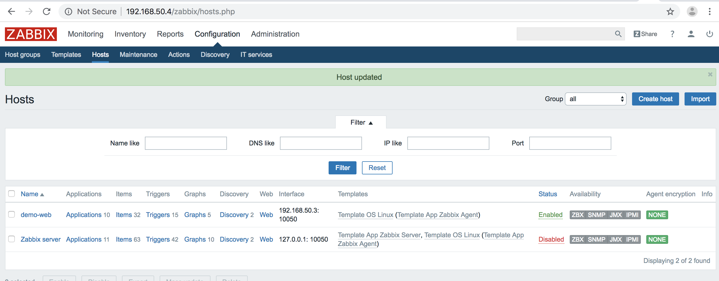Open the Administration menu
Image resolution: width=719 pixels, height=281 pixels.
(275, 34)
